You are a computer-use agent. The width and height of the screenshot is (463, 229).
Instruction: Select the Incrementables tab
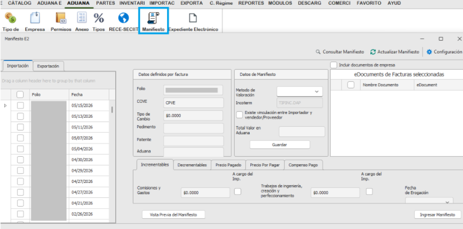(155, 164)
